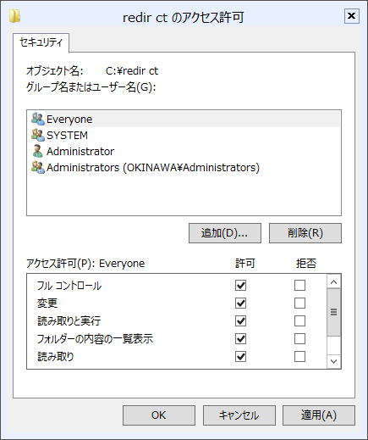Click the Administrator user icon
368x440 pixels.
38,151
